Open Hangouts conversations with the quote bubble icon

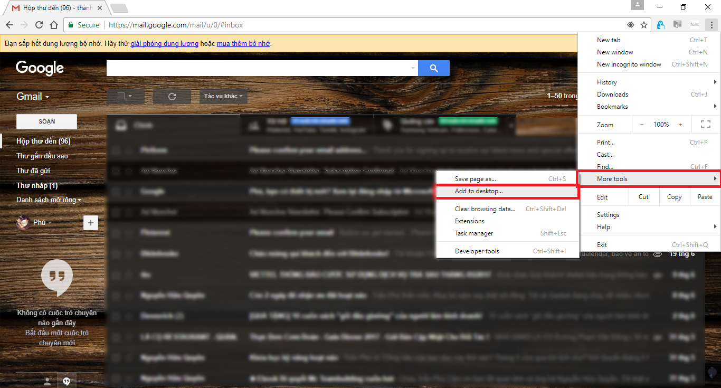coord(67,381)
